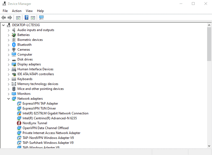Screen dimensions: 212x155
Task: Expand Audio inputs and outputs
Action: tap(8, 30)
